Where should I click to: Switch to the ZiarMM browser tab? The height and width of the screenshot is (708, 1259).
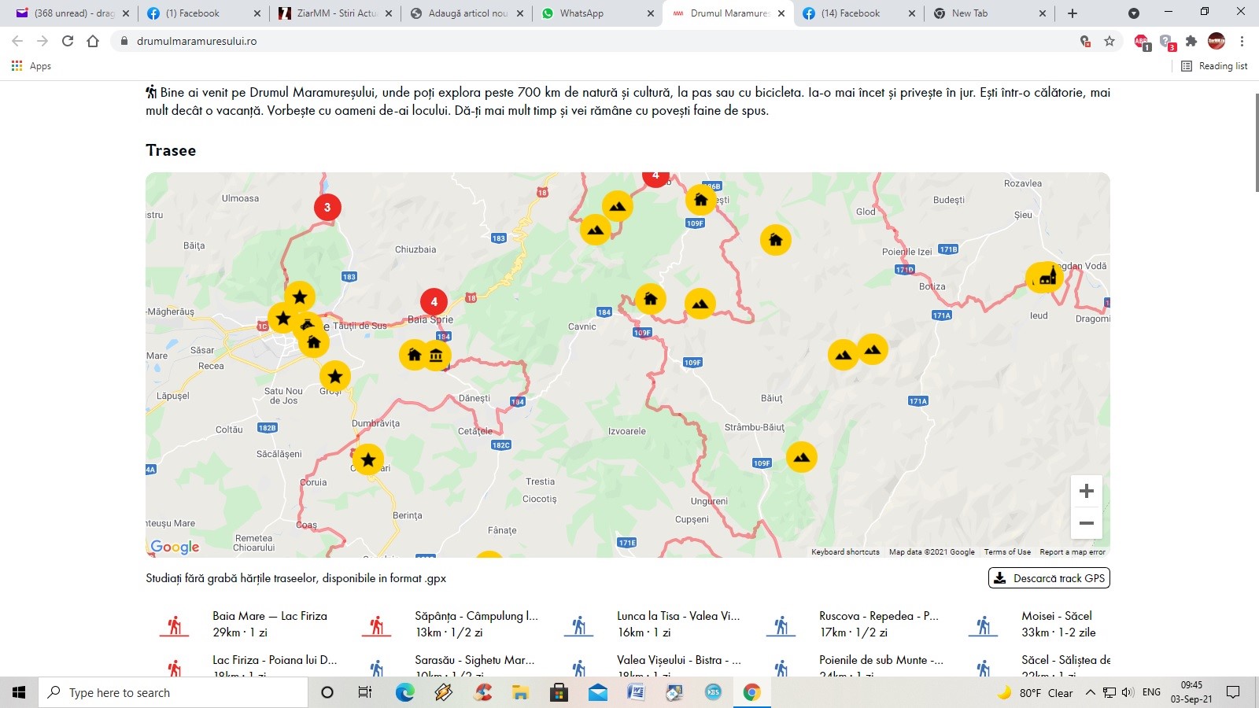pos(336,13)
